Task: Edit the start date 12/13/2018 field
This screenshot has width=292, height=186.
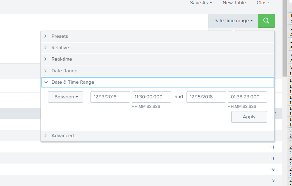Action: pos(110,97)
